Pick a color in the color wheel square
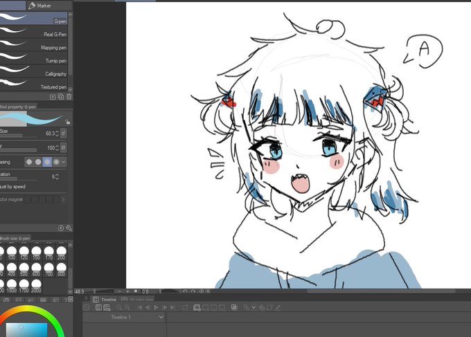 tap(26, 330)
